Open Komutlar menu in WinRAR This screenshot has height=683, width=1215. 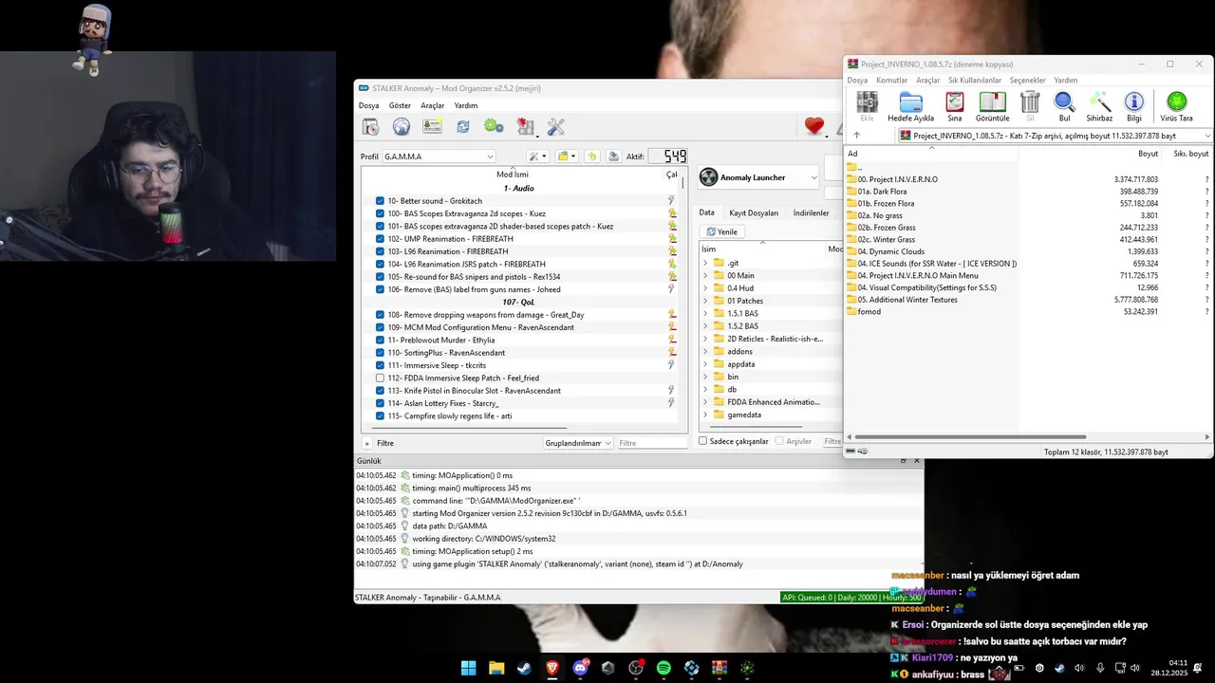(x=891, y=81)
